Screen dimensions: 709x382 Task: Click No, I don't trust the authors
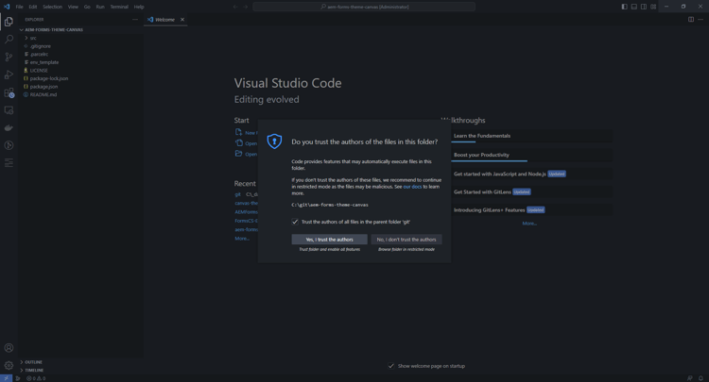406,240
